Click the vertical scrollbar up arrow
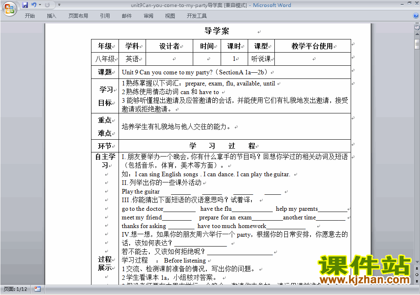Image resolution: width=420 pixels, height=295 pixels. pos(417,34)
